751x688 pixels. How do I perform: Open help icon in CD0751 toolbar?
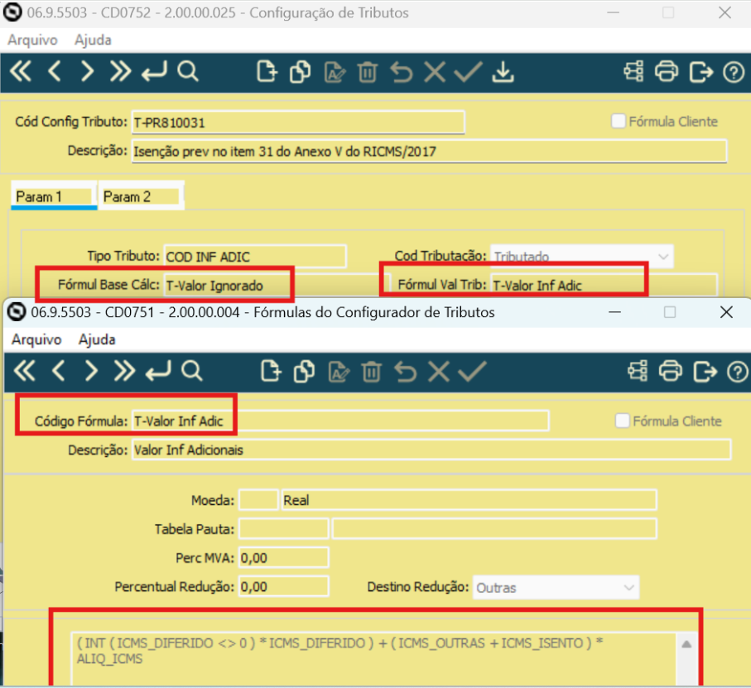[x=738, y=372]
